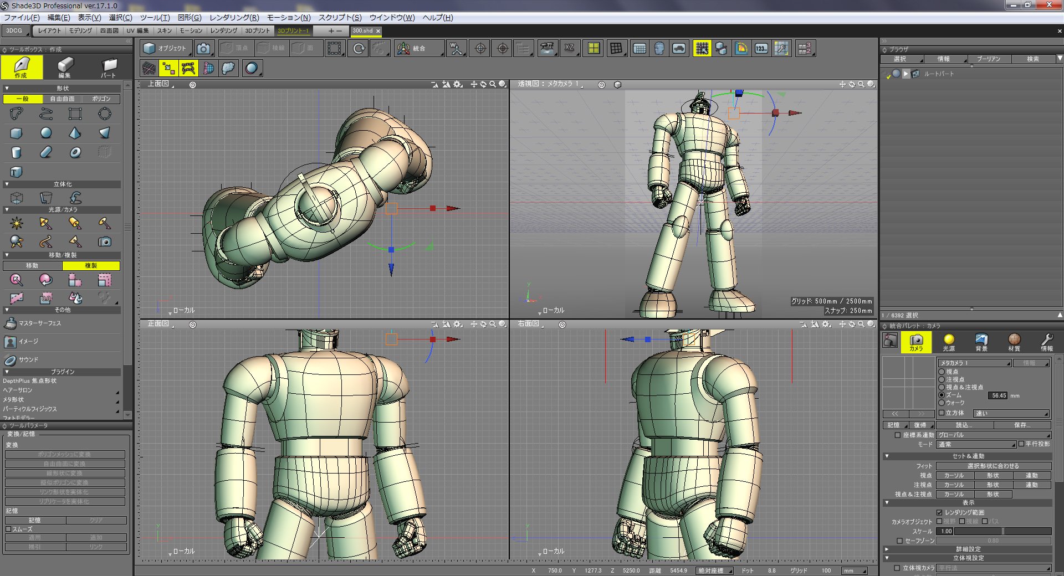
Task: Select the walk radio button
Action: click(x=942, y=403)
